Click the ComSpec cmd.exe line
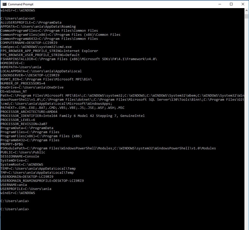The width and height of the screenshot is (249, 230). [x=36, y=47]
